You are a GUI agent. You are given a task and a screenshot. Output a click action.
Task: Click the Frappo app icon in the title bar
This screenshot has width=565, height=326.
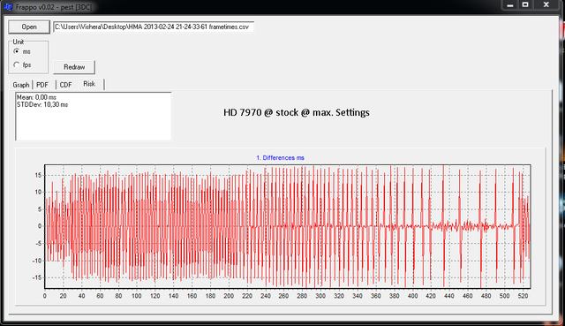(8, 6)
